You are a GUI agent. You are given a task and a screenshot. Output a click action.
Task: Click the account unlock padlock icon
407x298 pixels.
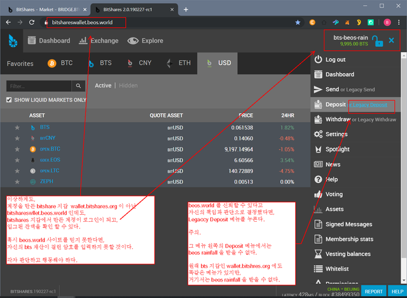[377, 41]
